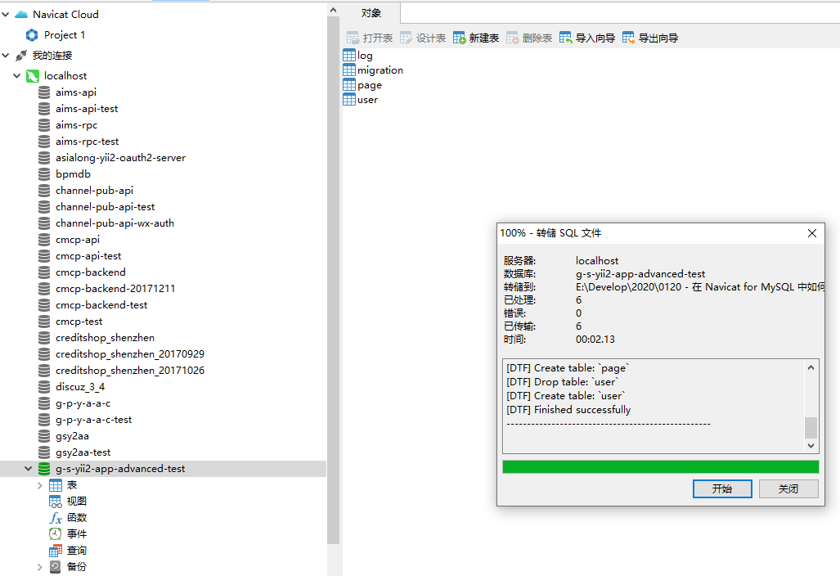The image size is (840, 576).
Task: Click the aims-api database icon
Action: click(44, 92)
